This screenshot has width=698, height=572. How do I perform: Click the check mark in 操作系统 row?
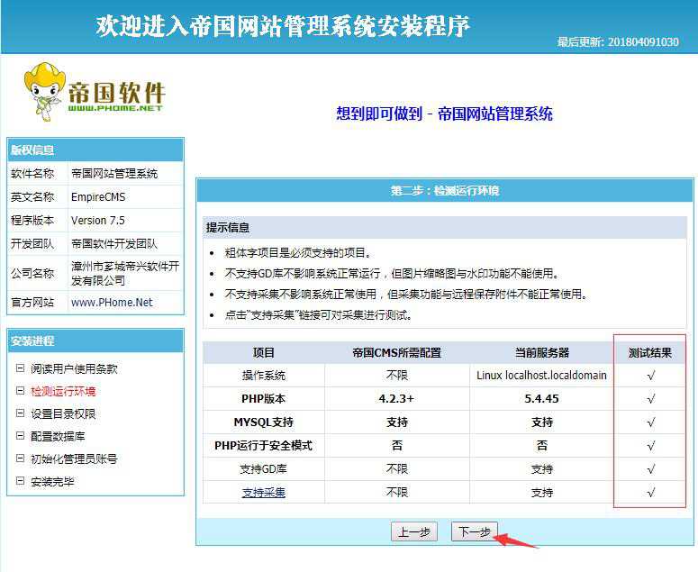(x=651, y=376)
